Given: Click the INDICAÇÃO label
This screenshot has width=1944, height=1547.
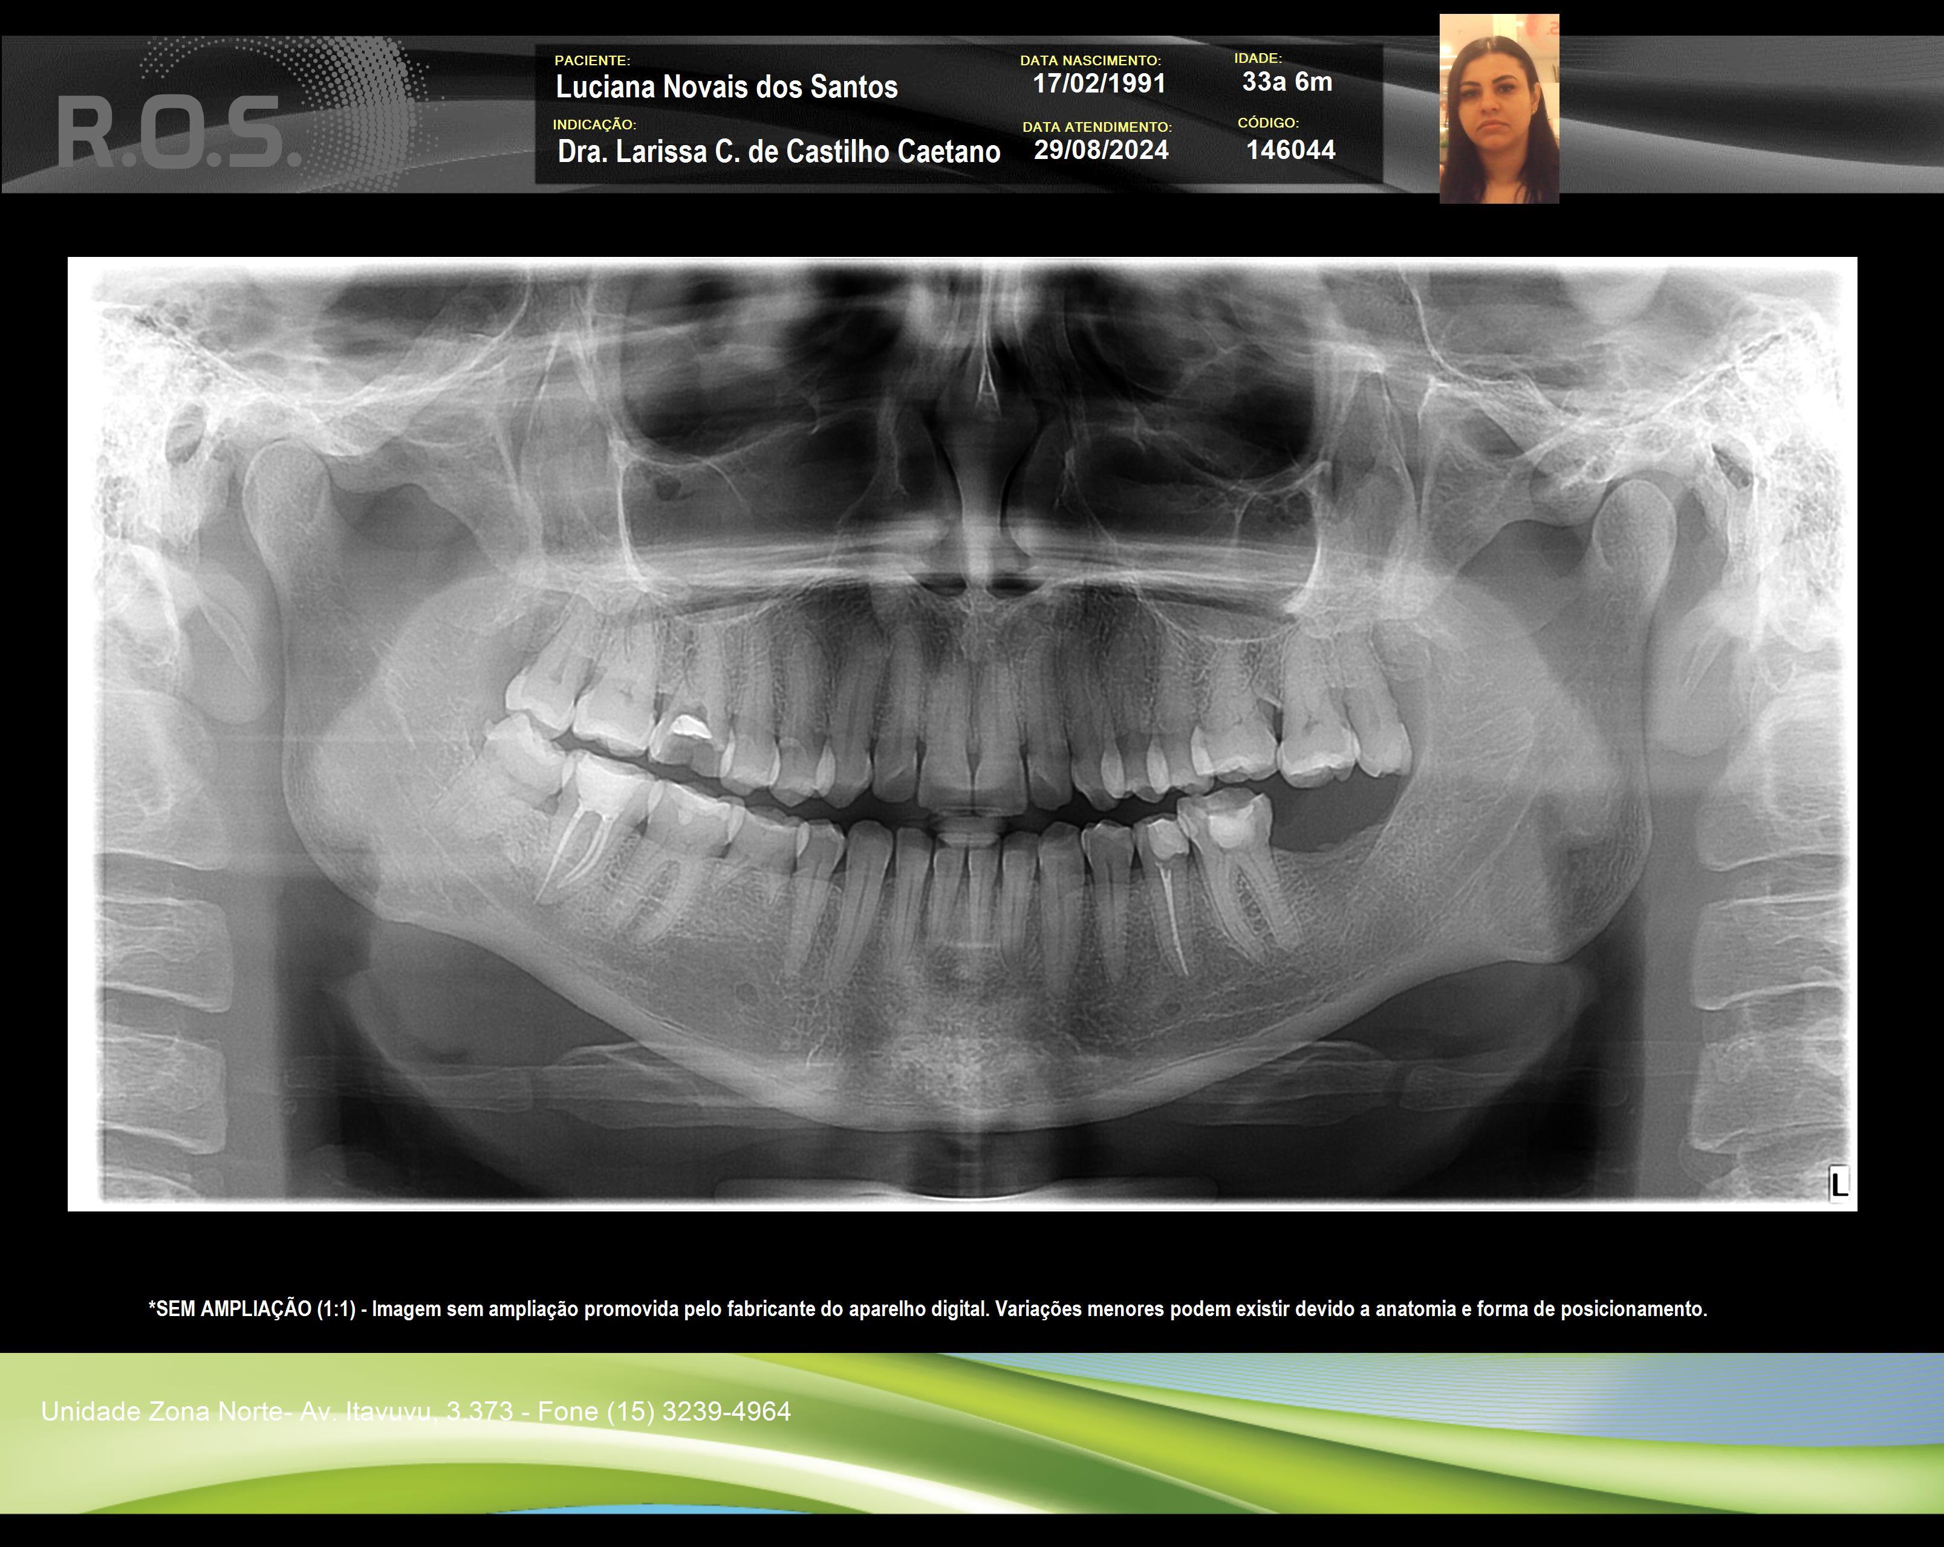Looking at the screenshot, I should pyautogui.click(x=594, y=125).
